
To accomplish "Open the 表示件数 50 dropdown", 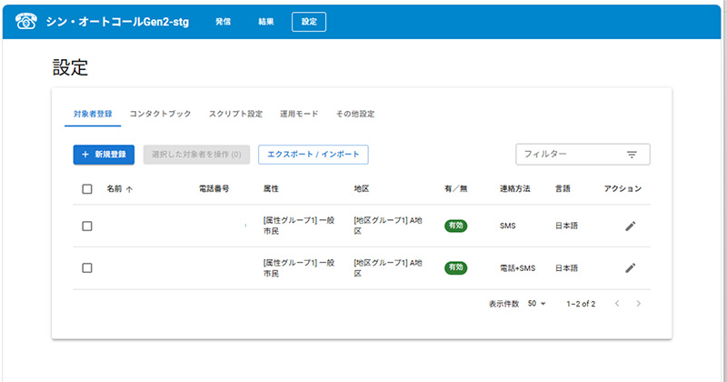I will [536, 304].
